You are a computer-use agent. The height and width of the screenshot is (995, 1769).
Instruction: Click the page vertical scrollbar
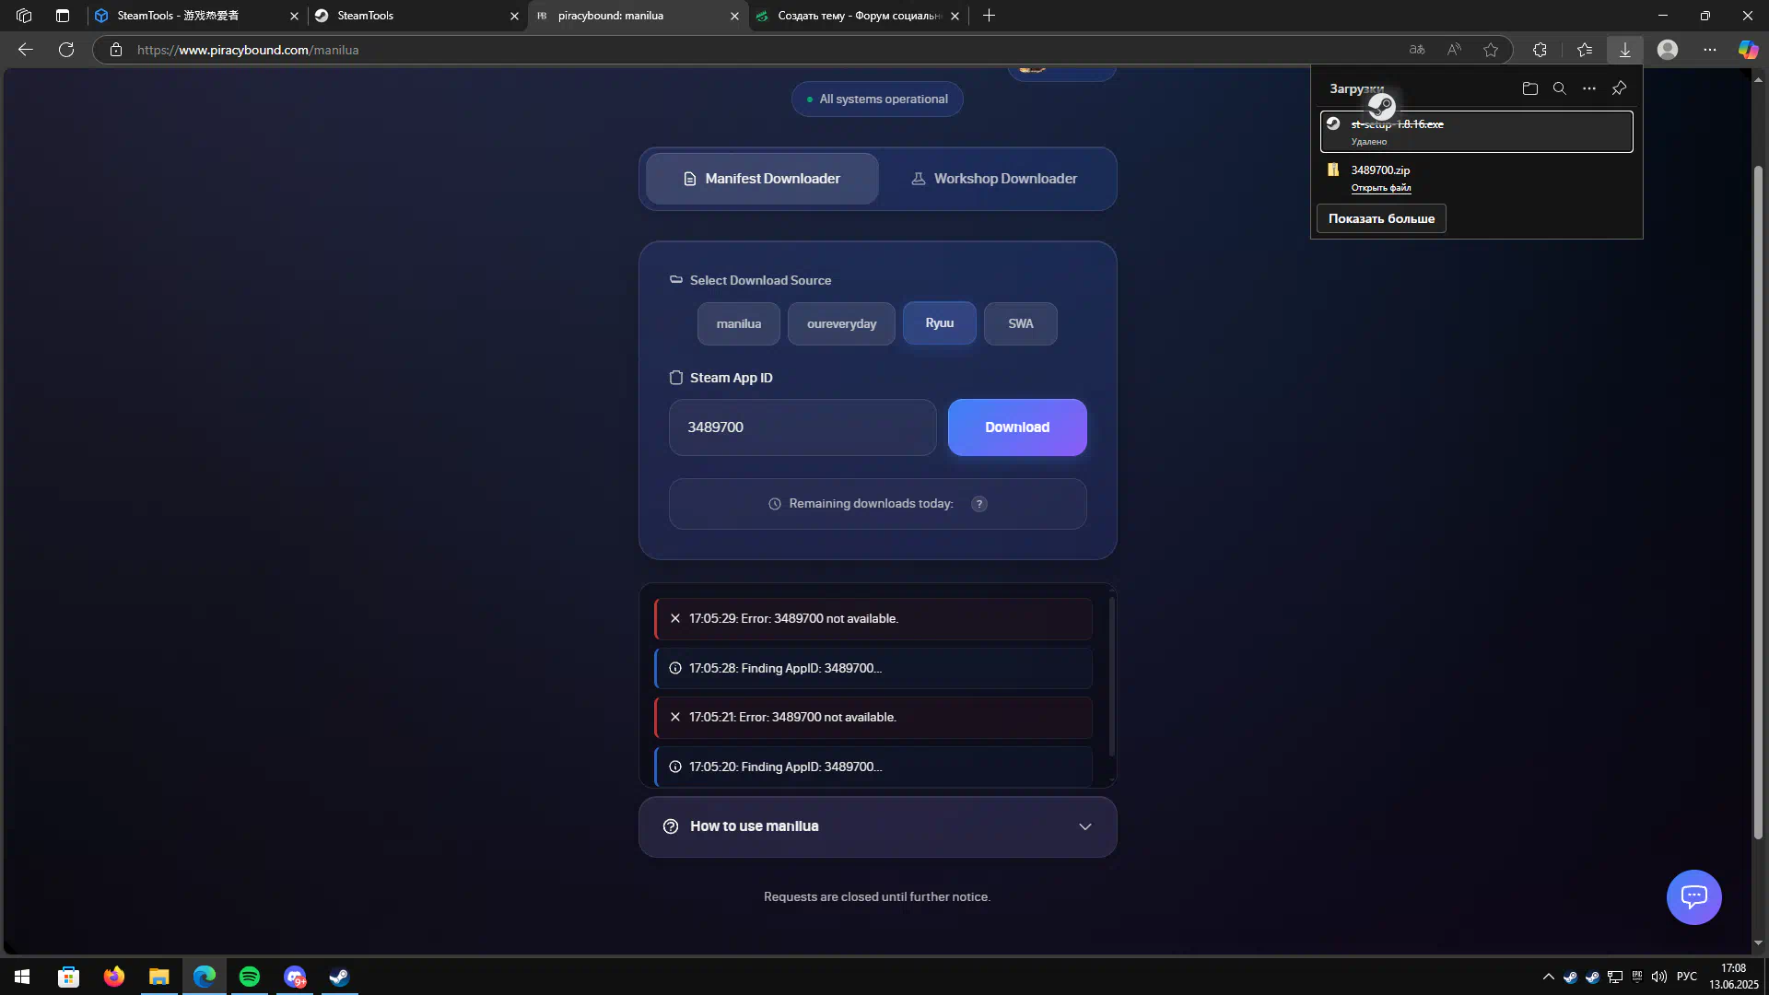coord(1758,502)
